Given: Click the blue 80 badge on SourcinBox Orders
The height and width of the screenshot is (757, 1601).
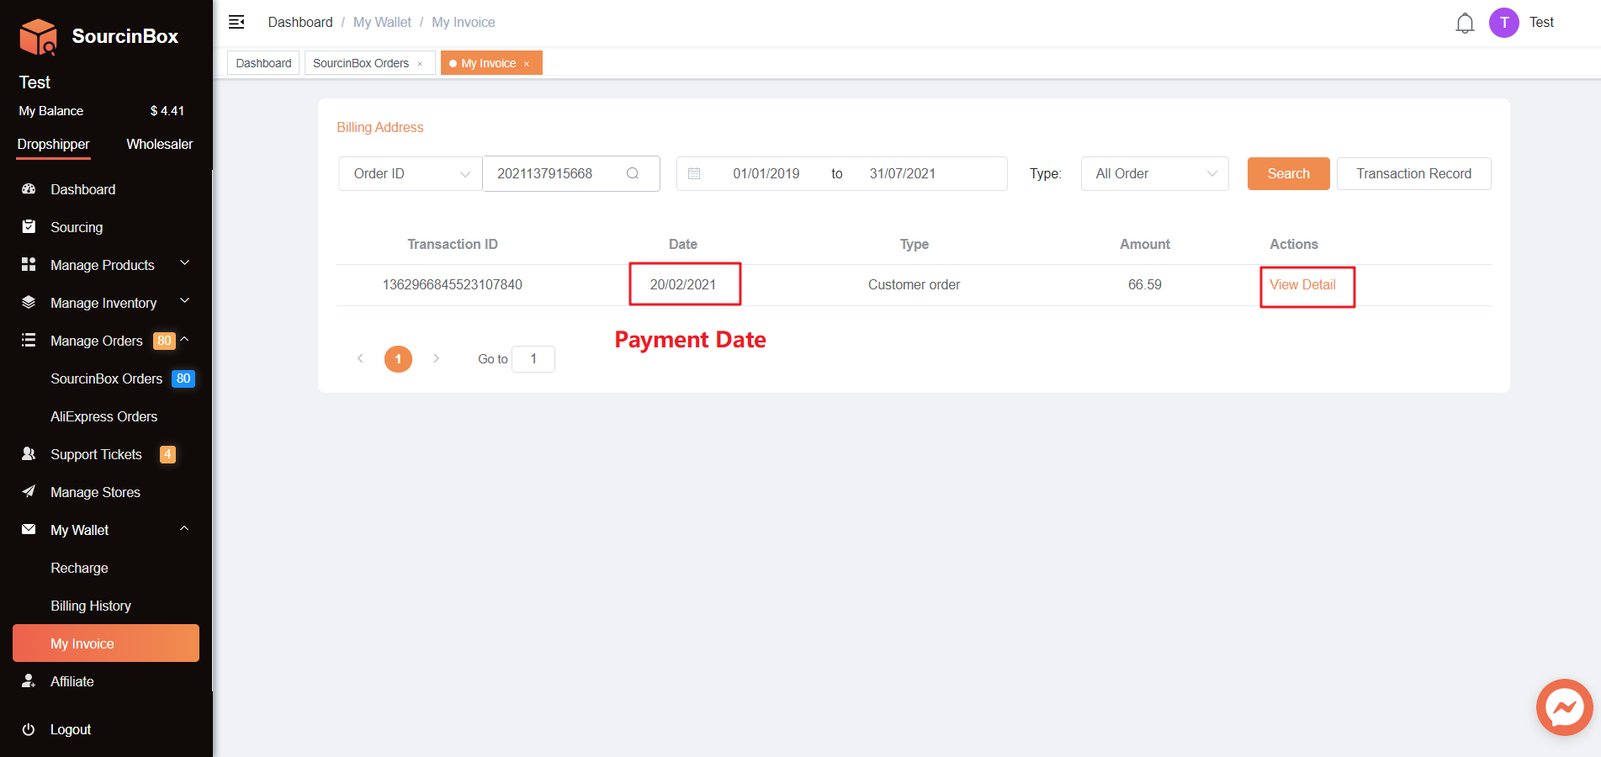Looking at the screenshot, I should click(x=183, y=378).
